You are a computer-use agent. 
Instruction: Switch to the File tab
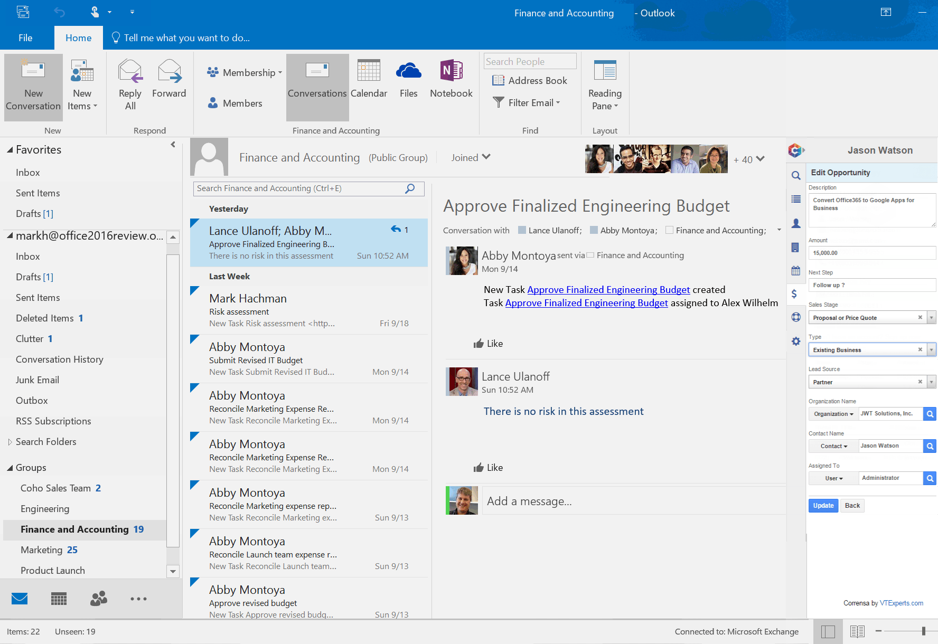click(x=24, y=37)
